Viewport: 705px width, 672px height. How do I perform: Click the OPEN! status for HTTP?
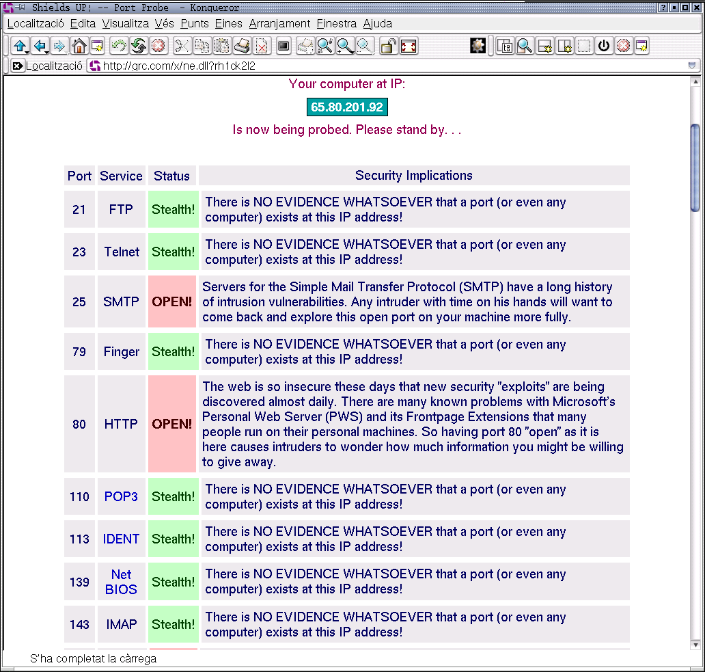pos(171,424)
